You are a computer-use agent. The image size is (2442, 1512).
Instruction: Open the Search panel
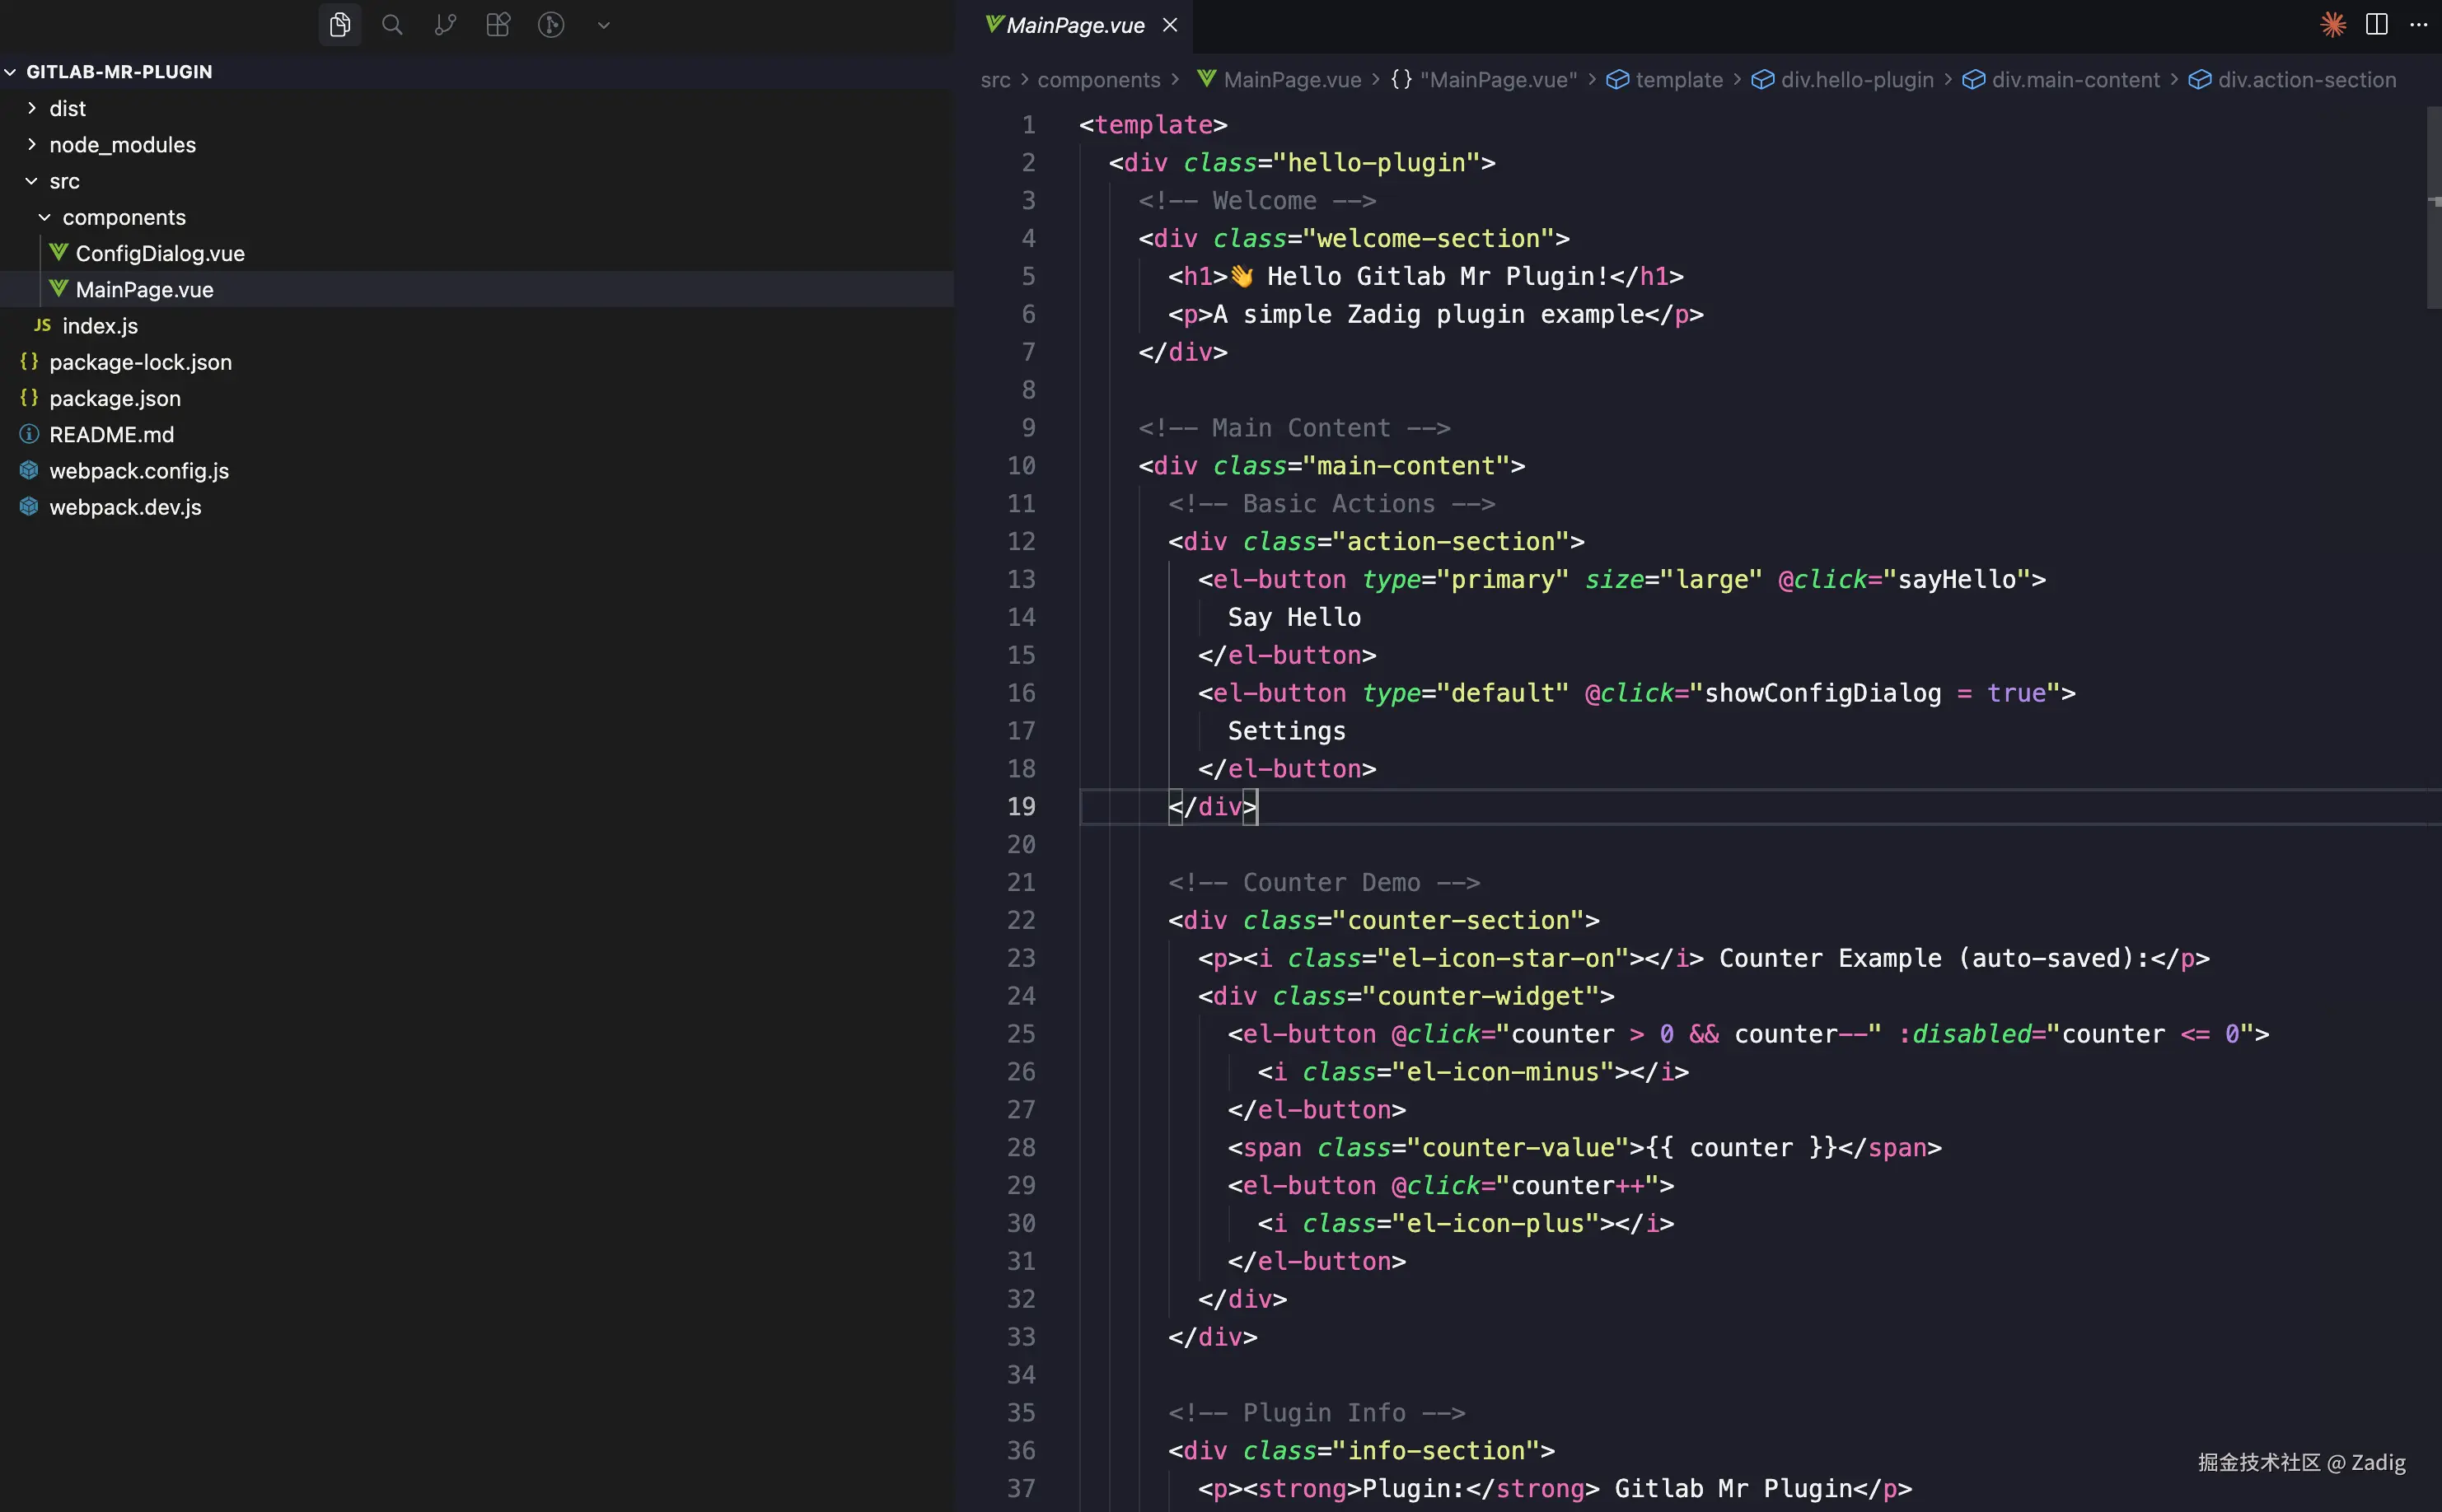point(392,24)
